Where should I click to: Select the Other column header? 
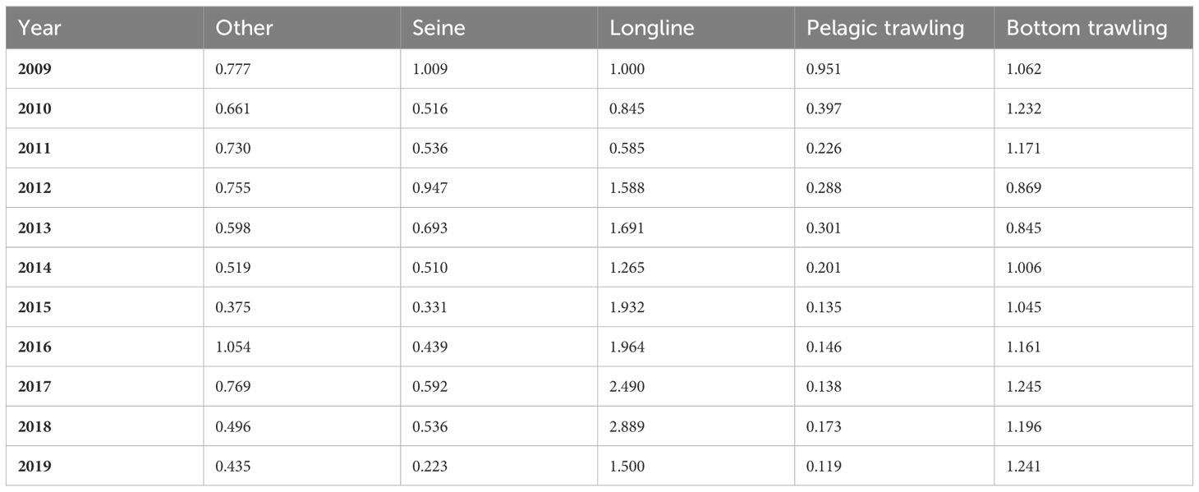click(x=244, y=28)
